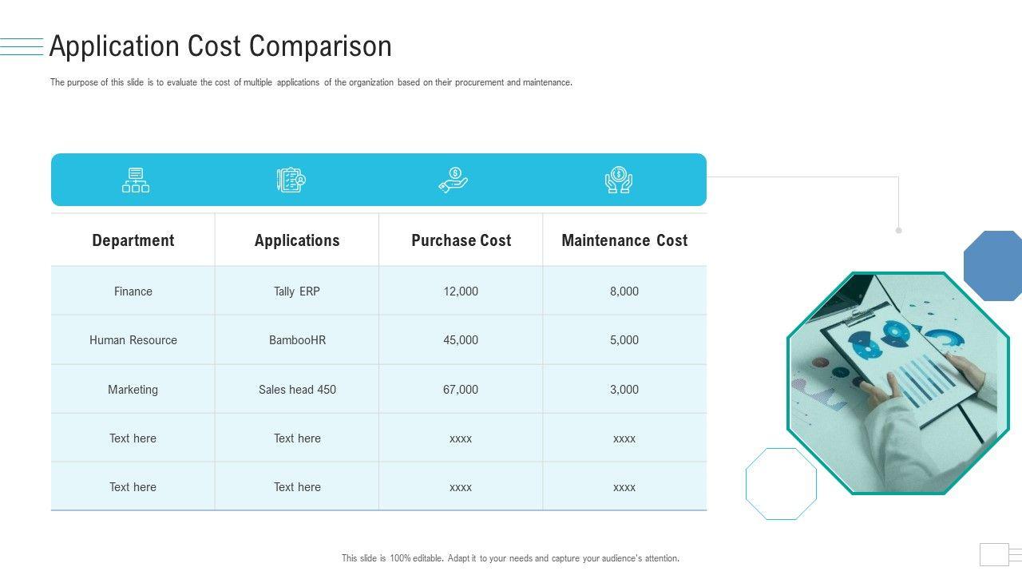Select the BambooHR application cell
The width and height of the screenshot is (1022, 575).
click(297, 340)
